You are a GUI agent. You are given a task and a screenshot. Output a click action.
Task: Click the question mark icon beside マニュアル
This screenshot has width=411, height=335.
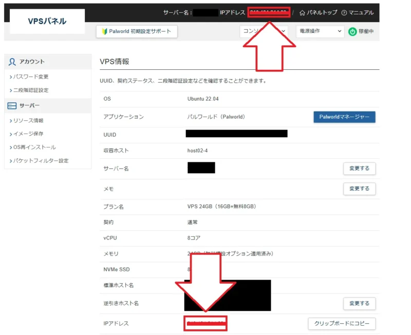pos(344,13)
